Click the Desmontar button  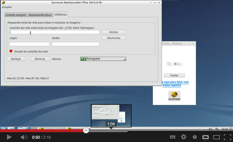tap(114, 38)
